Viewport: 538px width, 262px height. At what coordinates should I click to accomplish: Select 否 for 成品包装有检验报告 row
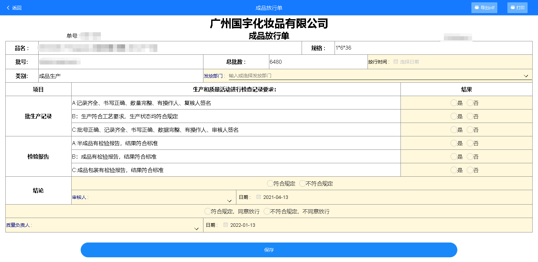pos(470,170)
